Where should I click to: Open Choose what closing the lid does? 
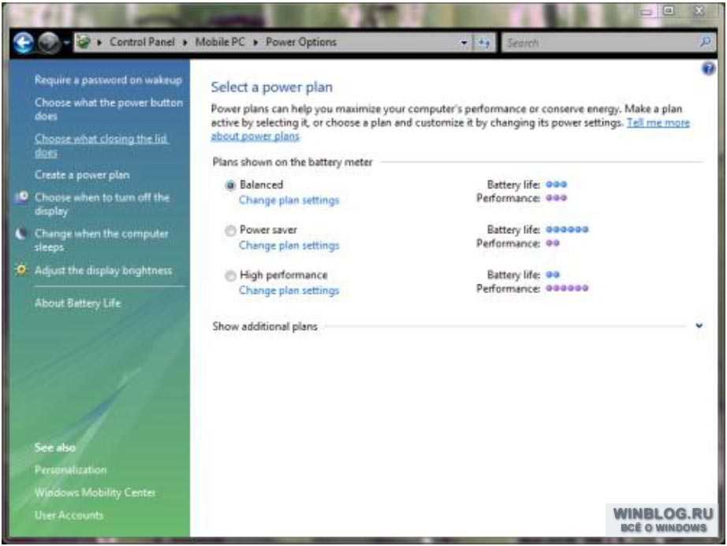coord(101,146)
